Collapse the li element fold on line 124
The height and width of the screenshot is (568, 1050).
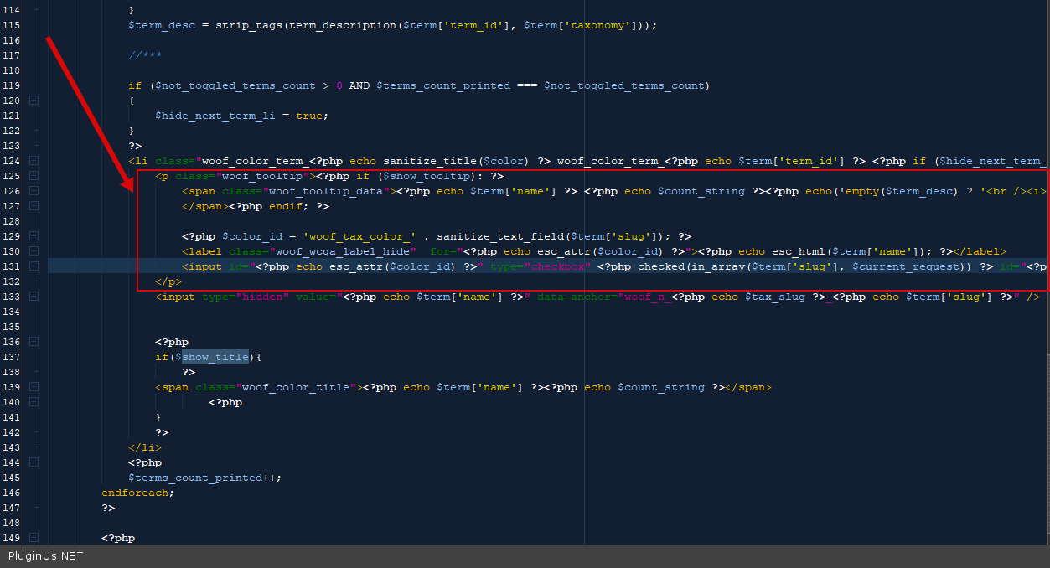[x=34, y=161]
